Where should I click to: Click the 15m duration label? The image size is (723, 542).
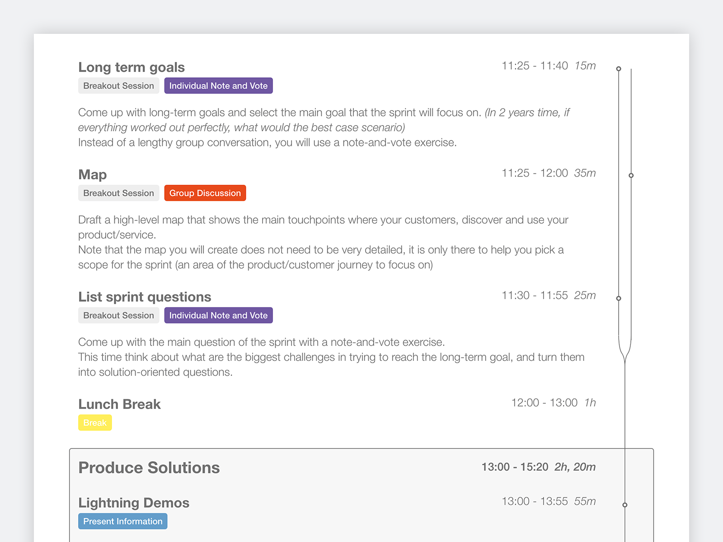tap(585, 66)
